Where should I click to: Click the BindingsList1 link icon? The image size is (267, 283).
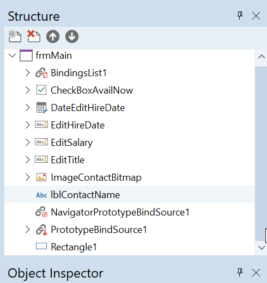[x=41, y=73]
